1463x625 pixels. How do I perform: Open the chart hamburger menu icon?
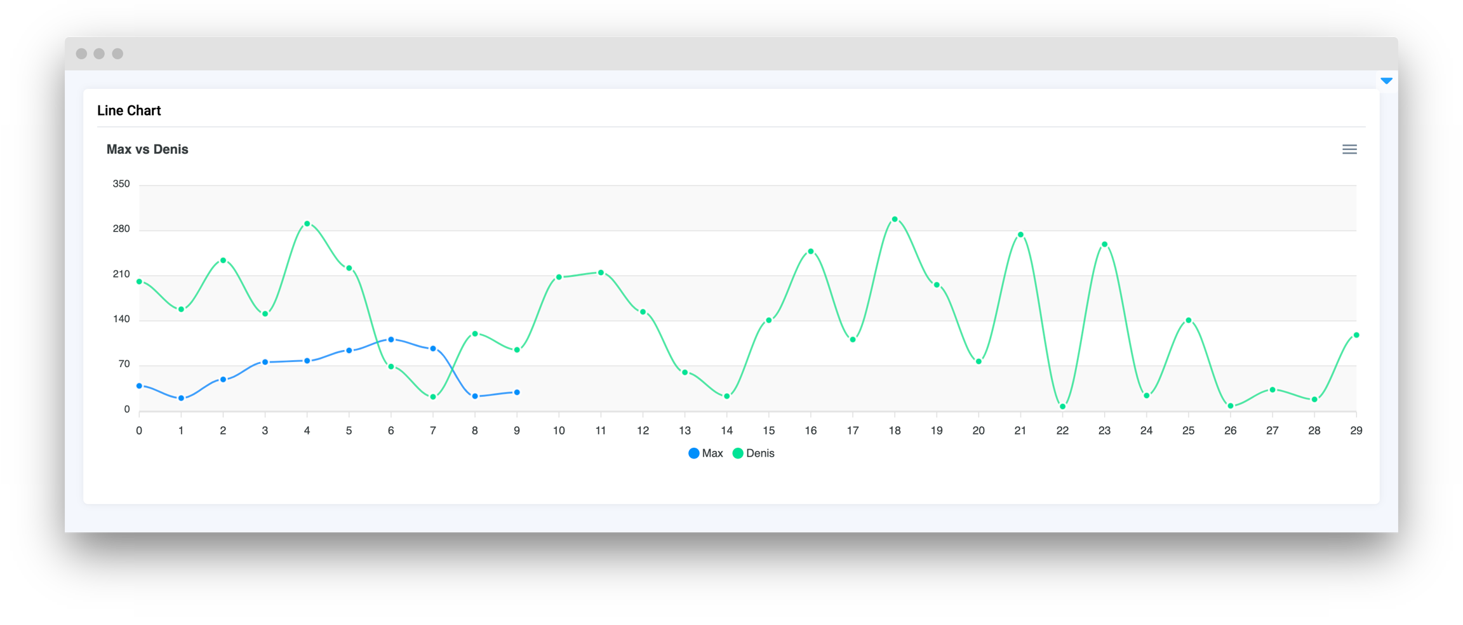click(x=1349, y=149)
